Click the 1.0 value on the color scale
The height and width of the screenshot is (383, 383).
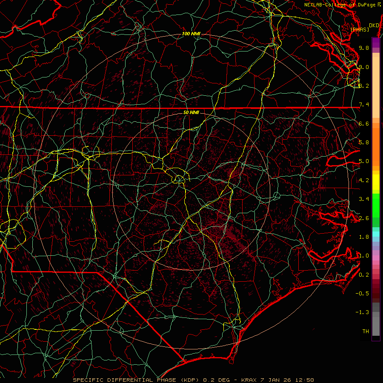click(364, 256)
